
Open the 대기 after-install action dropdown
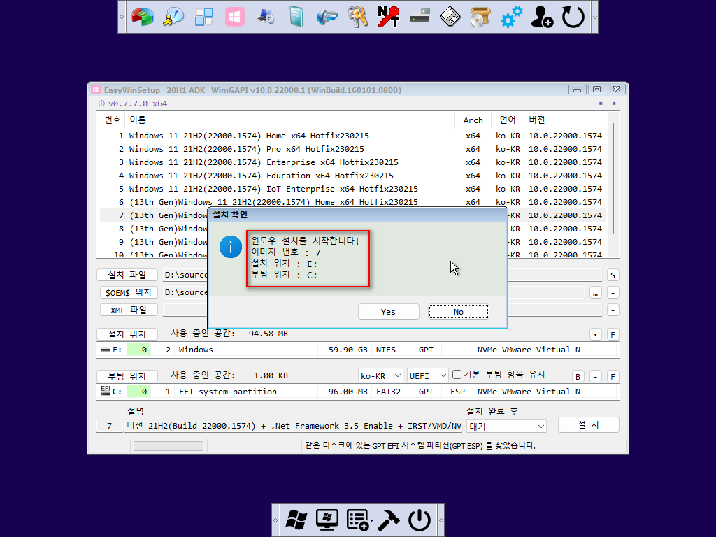click(x=506, y=427)
